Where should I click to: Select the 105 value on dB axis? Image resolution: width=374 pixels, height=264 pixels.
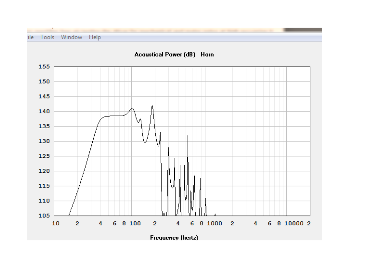pyautogui.click(x=44, y=216)
